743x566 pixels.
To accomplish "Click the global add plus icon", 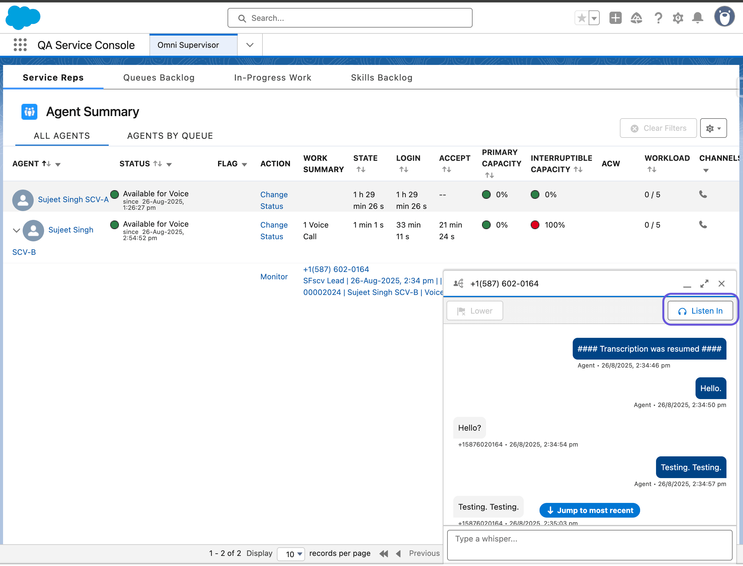I will pyautogui.click(x=615, y=18).
